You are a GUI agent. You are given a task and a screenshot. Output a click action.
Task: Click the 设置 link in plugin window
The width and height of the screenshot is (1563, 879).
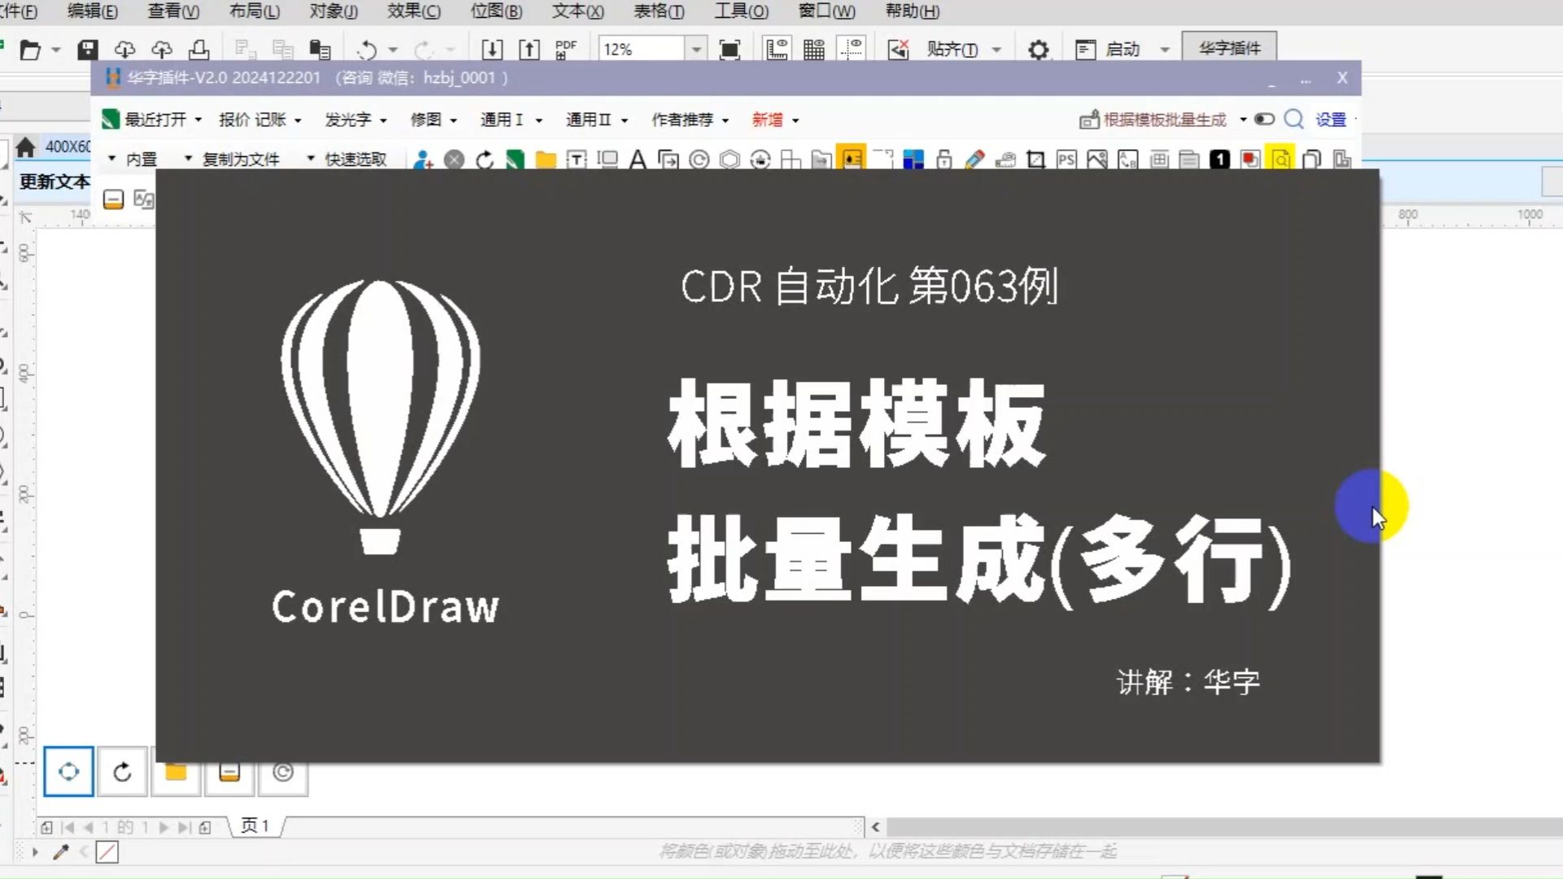pyautogui.click(x=1331, y=120)
